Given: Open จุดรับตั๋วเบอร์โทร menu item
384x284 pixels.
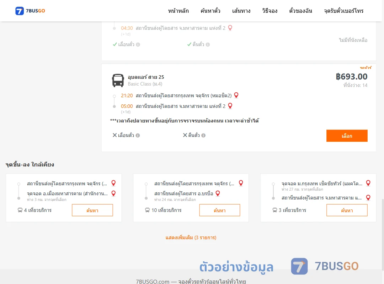Looking at the screenshot, I should coord(343,11).
